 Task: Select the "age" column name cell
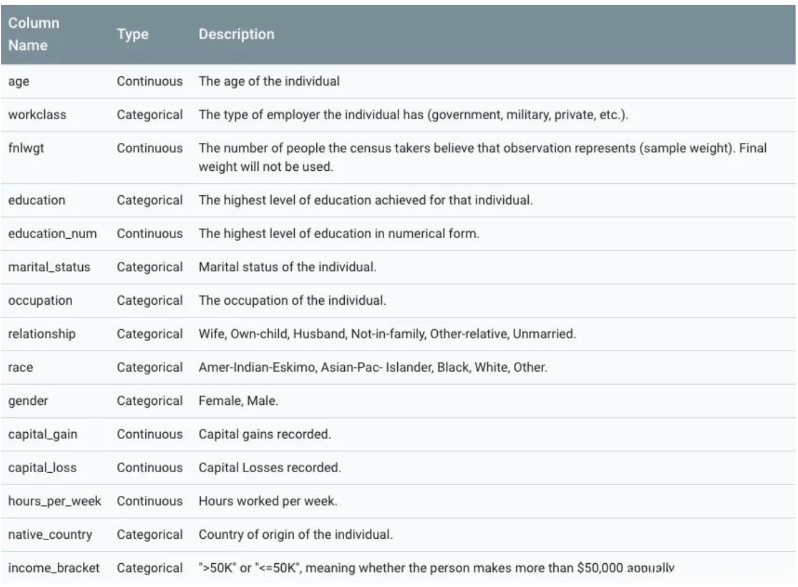tap(19, 82)
